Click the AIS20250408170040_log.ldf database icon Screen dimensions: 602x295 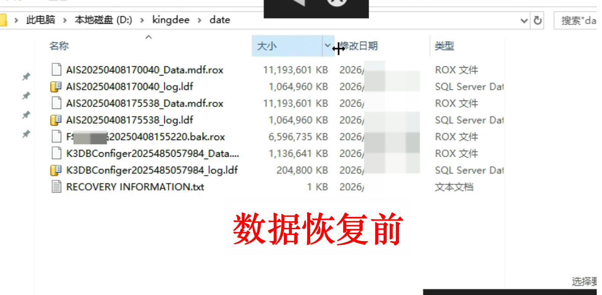coord(56,86)
